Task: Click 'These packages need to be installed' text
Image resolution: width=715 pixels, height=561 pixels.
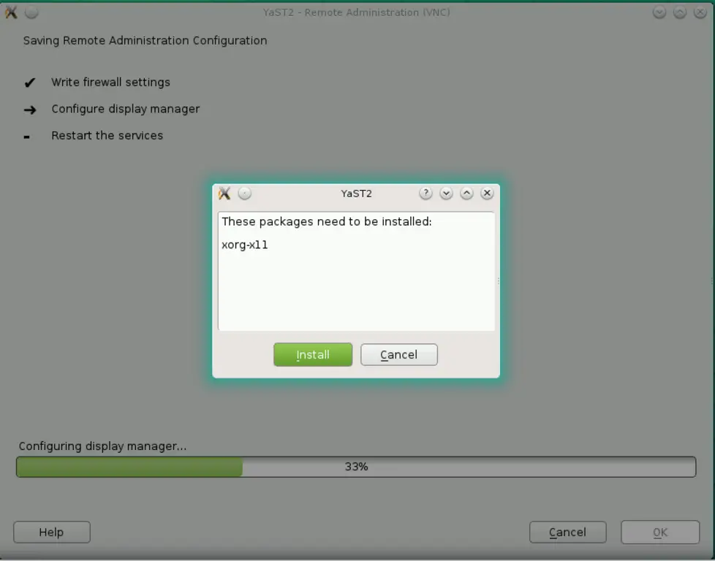Action: [x=327, y=221]
